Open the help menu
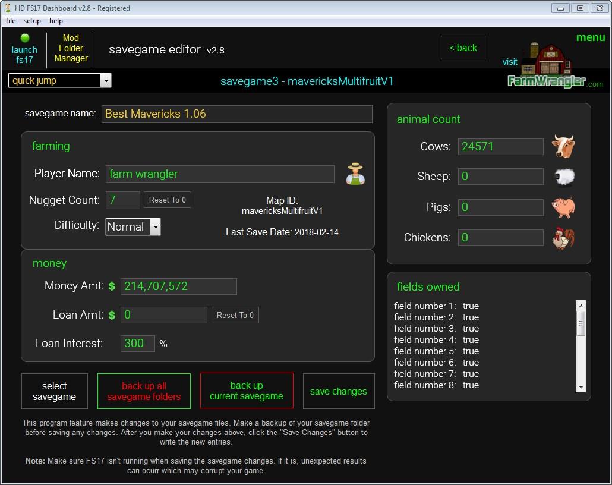The image size is (612, 485). coord(56,21)
